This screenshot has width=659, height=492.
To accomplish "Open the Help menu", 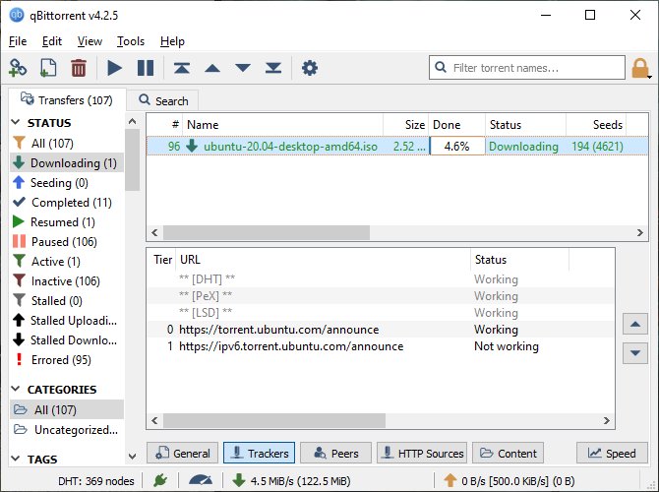I will tap(172, 41).
